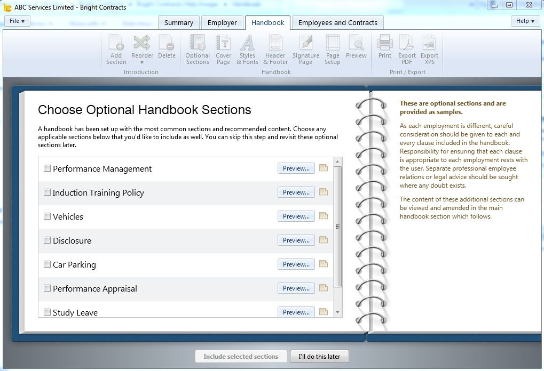544x371 pixels.
Task: Open the Signature Page tool
Action: point(306,50)
